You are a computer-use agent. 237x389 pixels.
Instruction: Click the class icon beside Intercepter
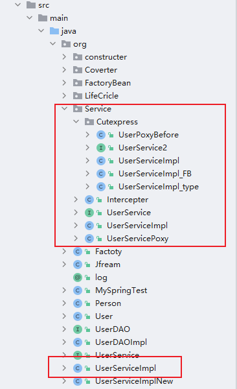[x=89, y=200]
